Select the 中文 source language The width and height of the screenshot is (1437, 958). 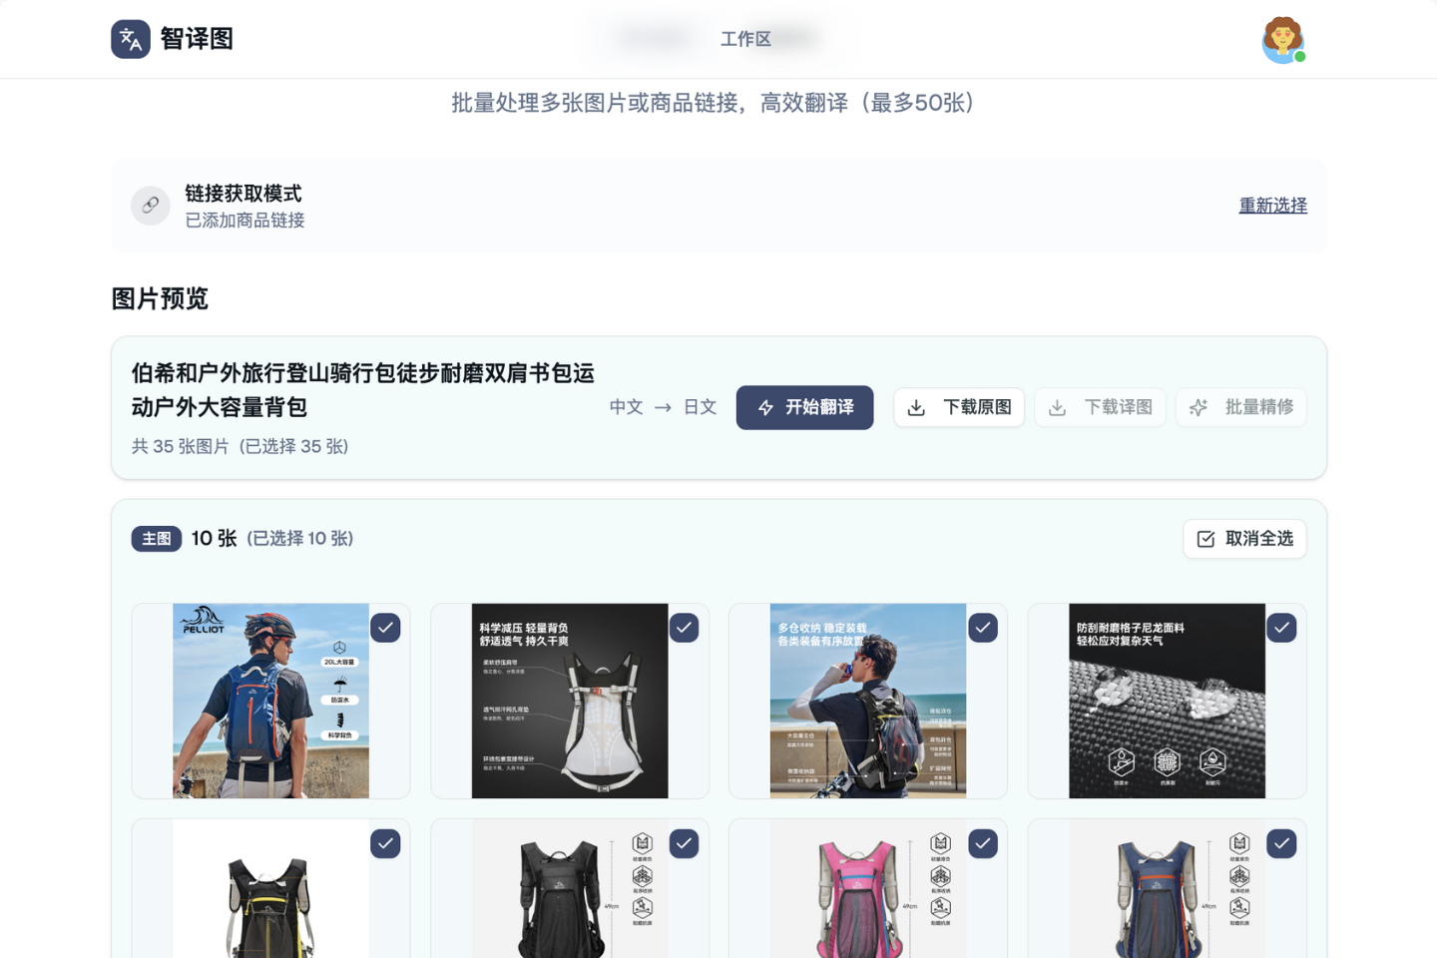[626, 407]
